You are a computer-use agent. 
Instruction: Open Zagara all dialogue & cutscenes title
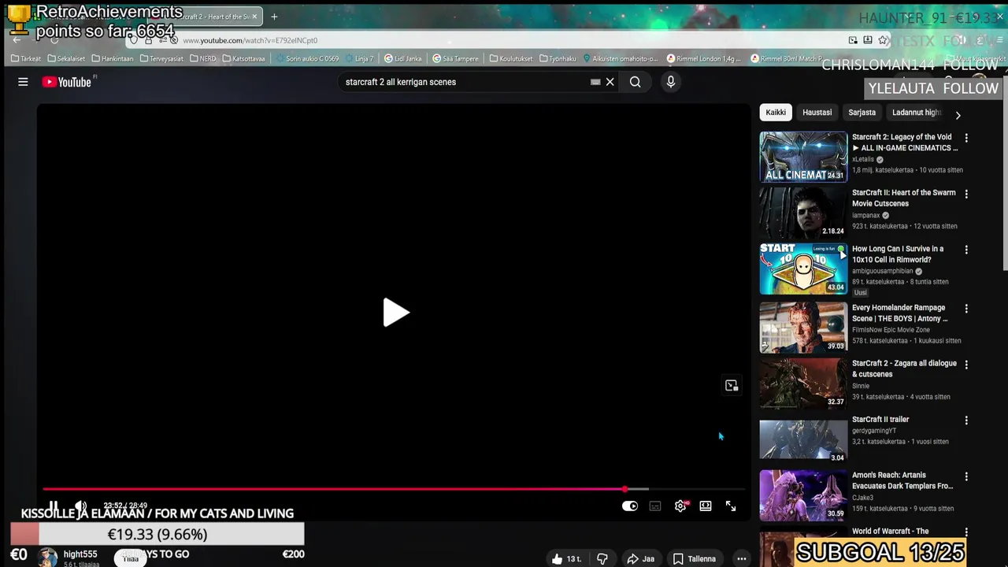point(904,369)
